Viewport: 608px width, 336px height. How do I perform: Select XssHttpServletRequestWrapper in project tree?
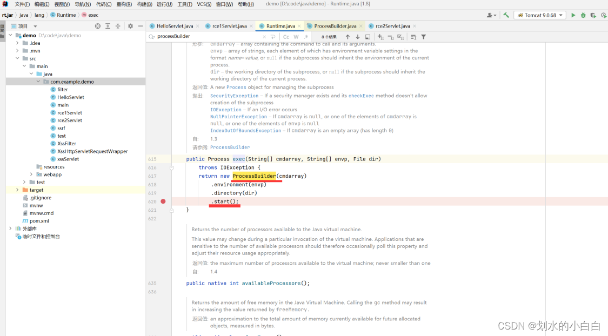[92, 151]
